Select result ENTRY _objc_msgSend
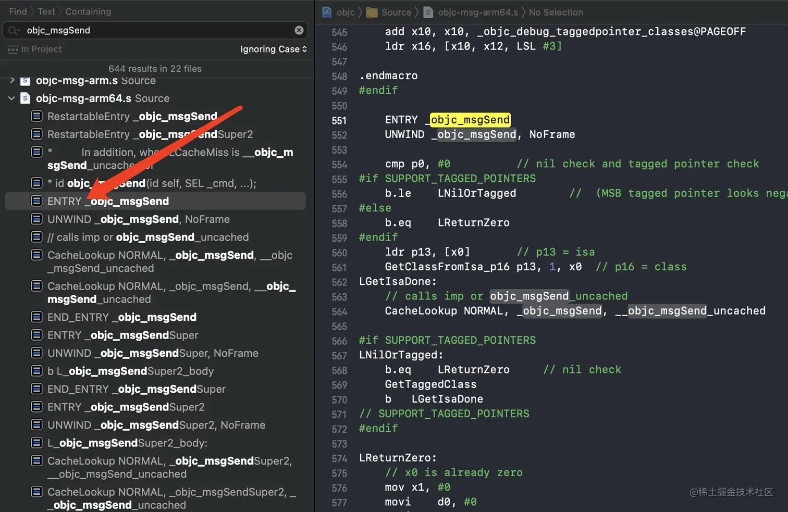 155,201
